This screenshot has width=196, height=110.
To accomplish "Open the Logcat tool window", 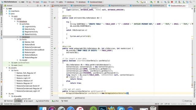I will pyautogui.click(x=28, y=101).
